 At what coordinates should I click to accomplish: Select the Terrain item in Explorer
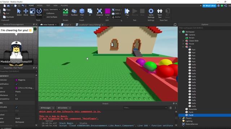click(x=192, y=38)
